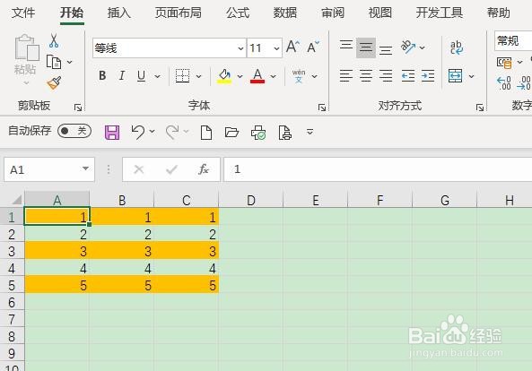Viewport: 532px width, 371px height.
Task: Open the Undo history dropdown
Action: coord(152,131)
